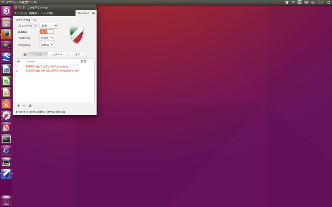Switch to the ログ tab
The height and width of the screenshot is (207, 332).
coord(77,55)
